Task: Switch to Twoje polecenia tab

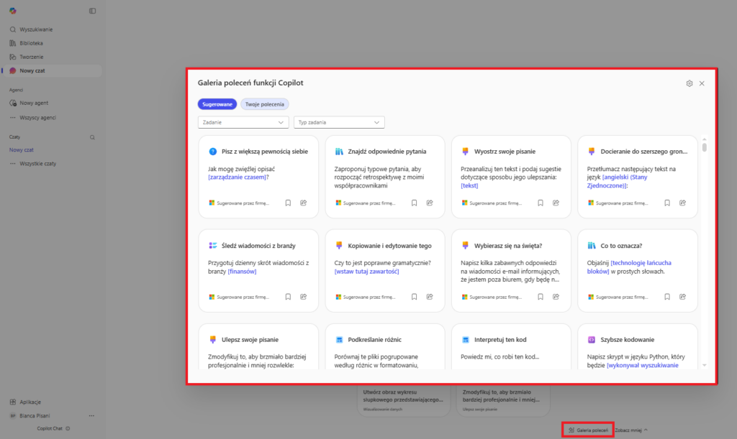Action: 264,104
